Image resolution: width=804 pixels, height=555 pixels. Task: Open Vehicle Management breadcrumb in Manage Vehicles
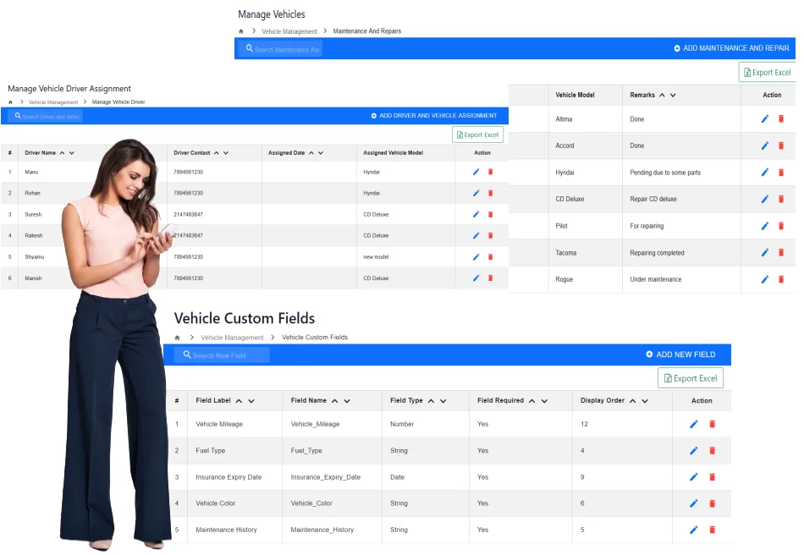(x=289, y=31)
